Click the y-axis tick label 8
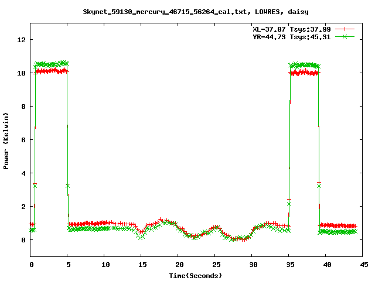This screenshot has width=375, height=281. tap(23, 107)
